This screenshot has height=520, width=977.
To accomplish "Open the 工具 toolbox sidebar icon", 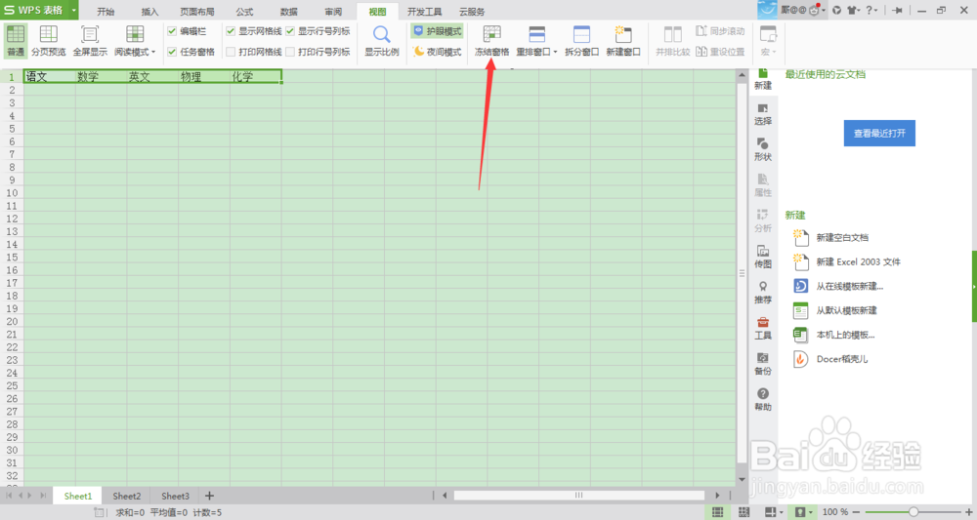I will 763,329.
